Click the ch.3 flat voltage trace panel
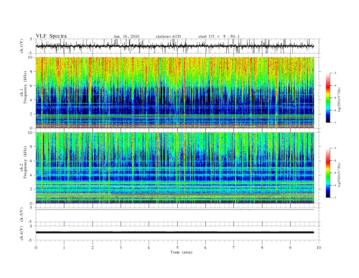This screenshot has height=278, width=359. click(178, 215)
